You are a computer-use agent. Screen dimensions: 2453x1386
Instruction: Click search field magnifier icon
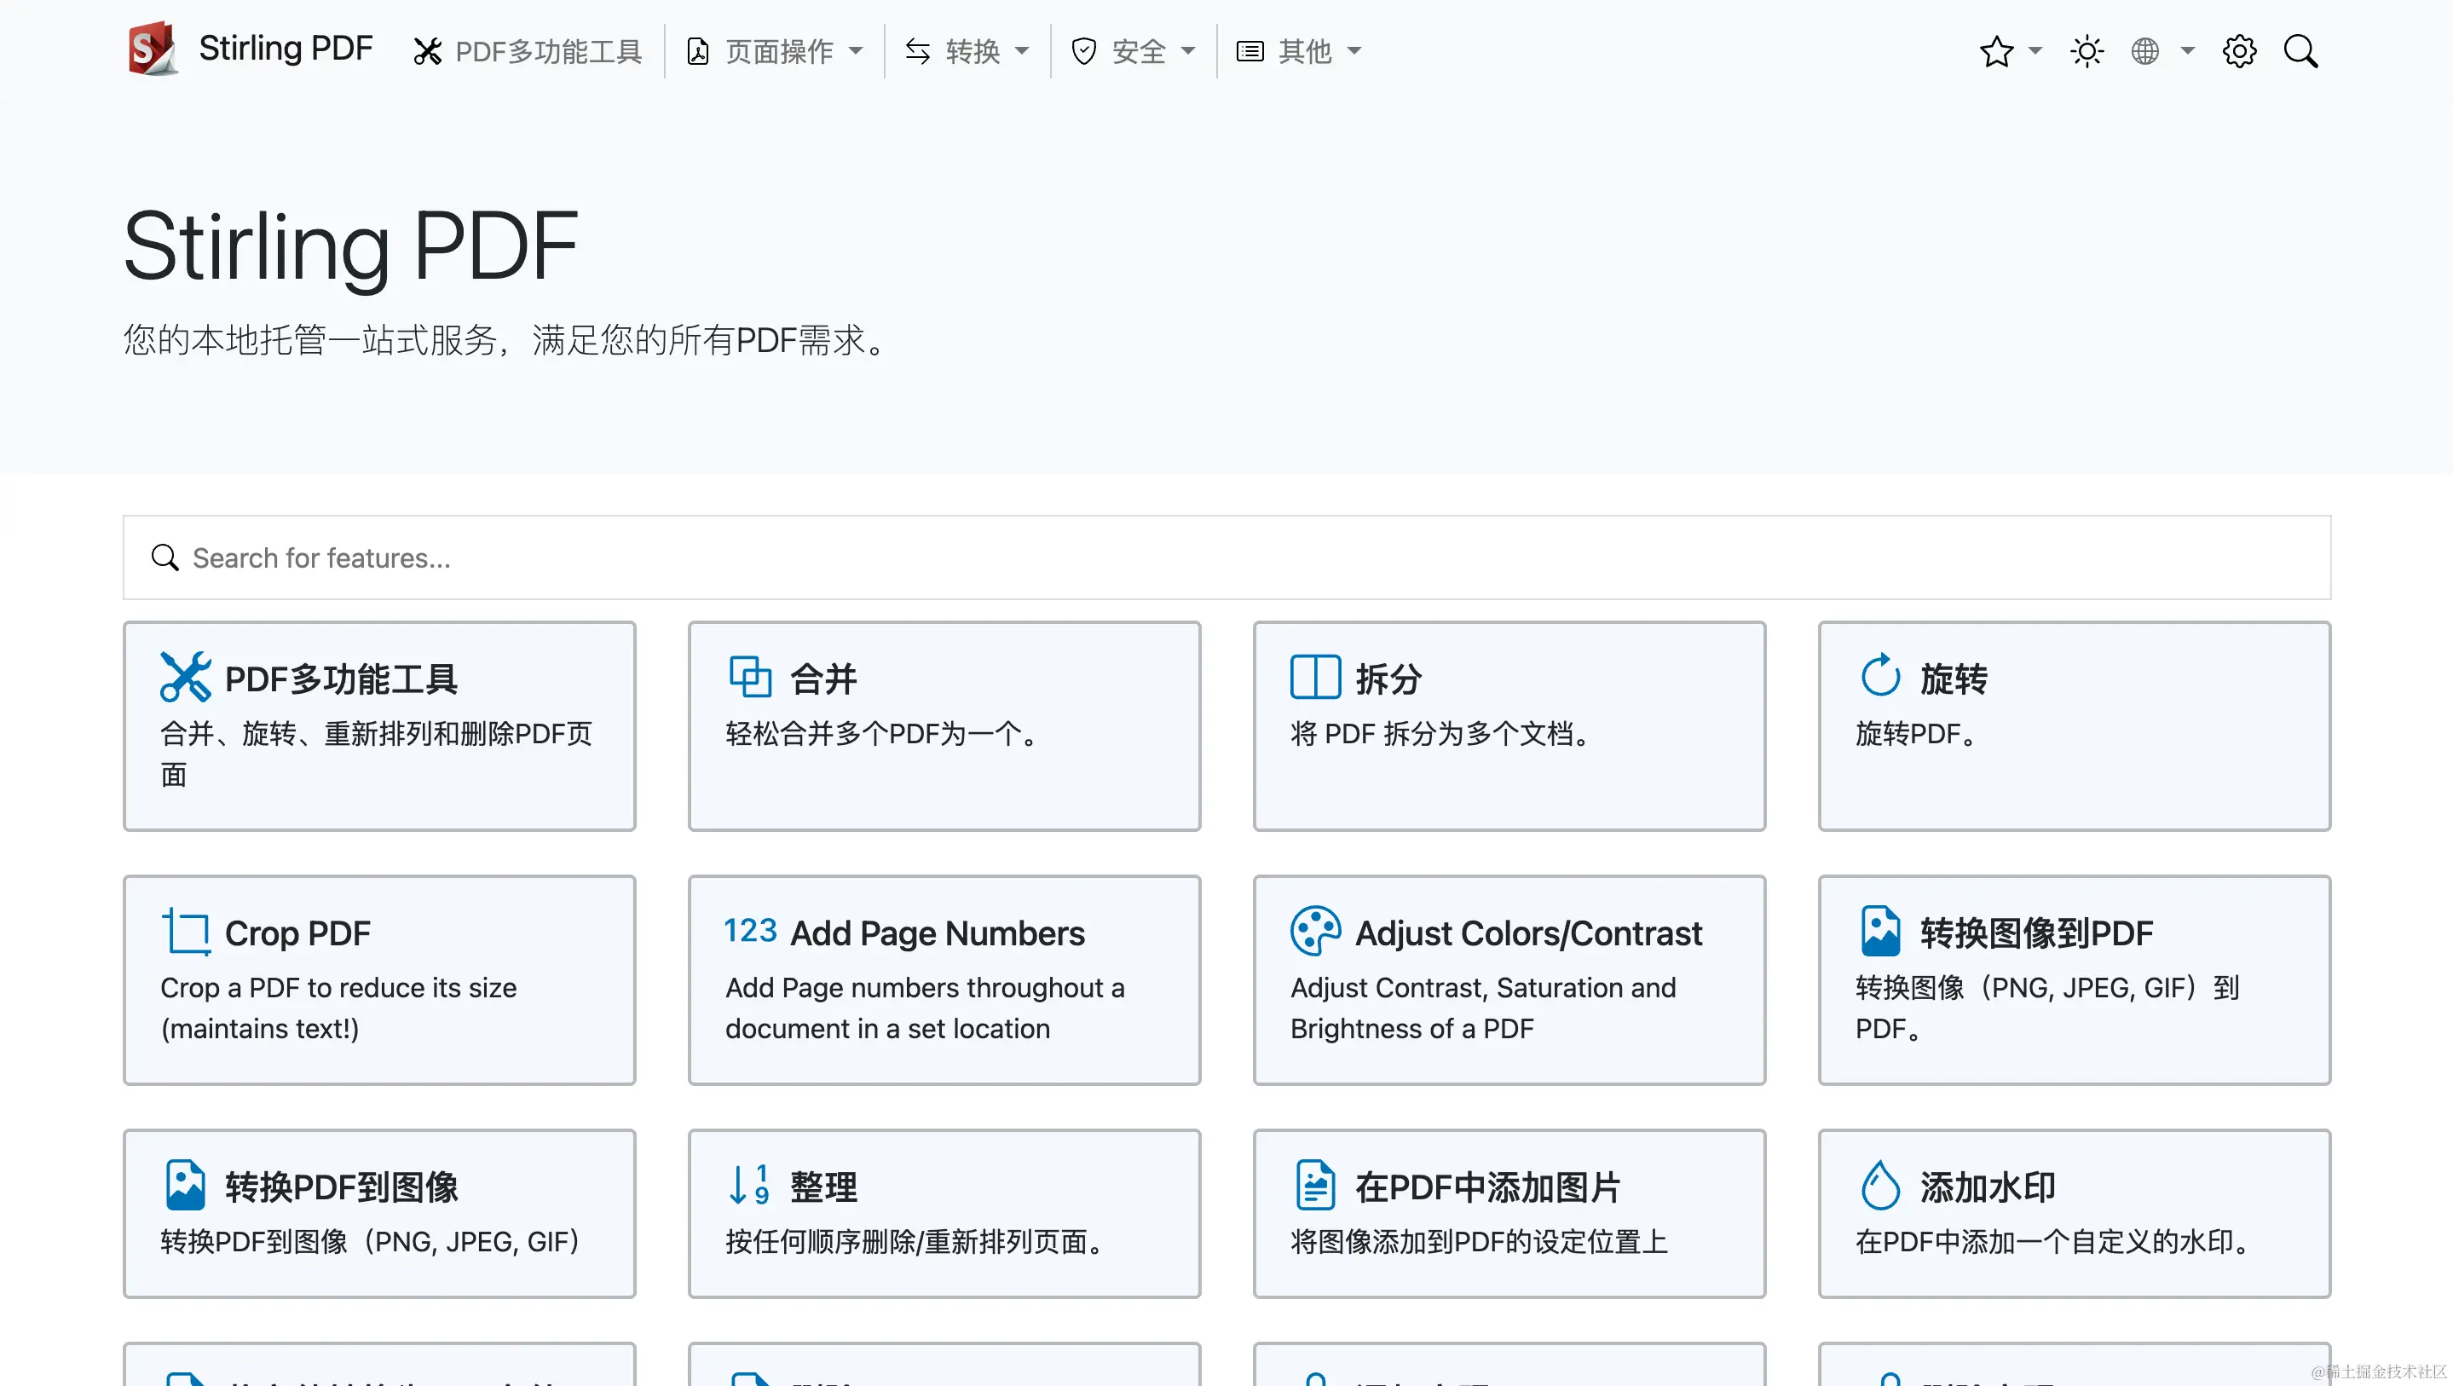(164, 557)
